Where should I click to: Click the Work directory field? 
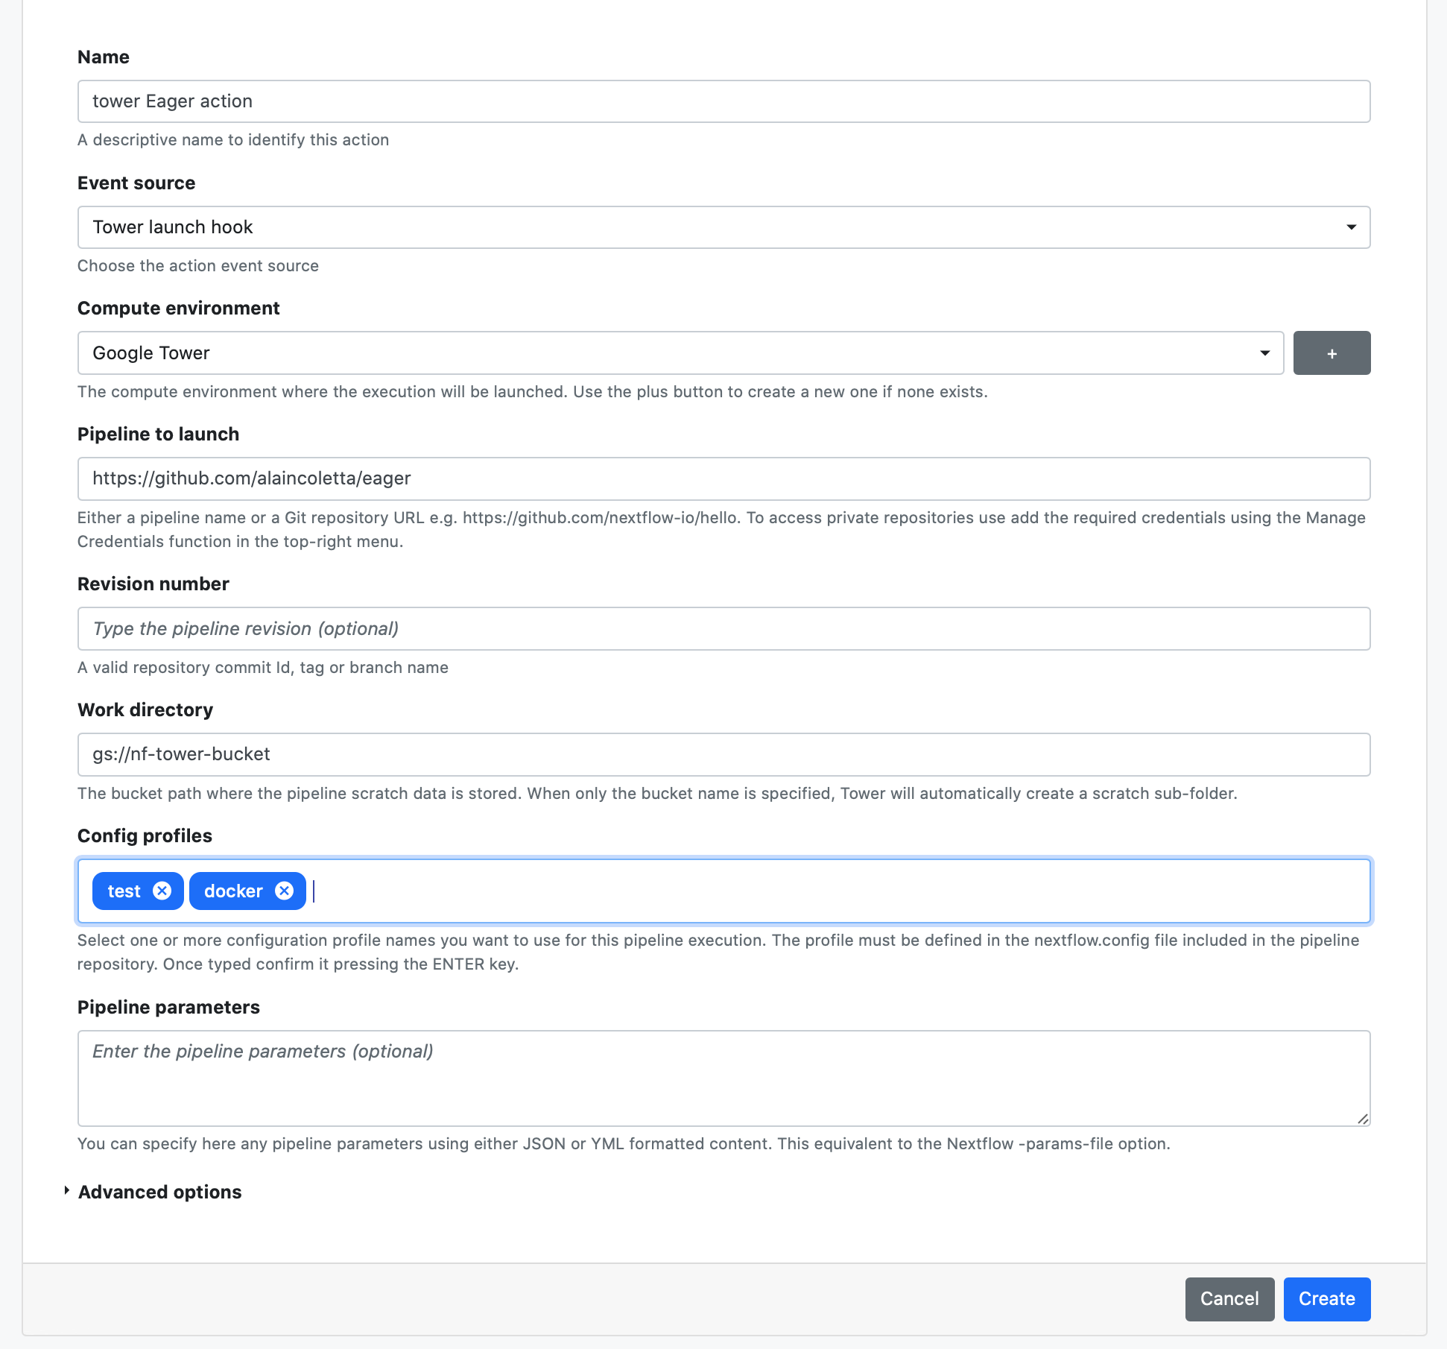pyautogui.click(x=723, y=754)
